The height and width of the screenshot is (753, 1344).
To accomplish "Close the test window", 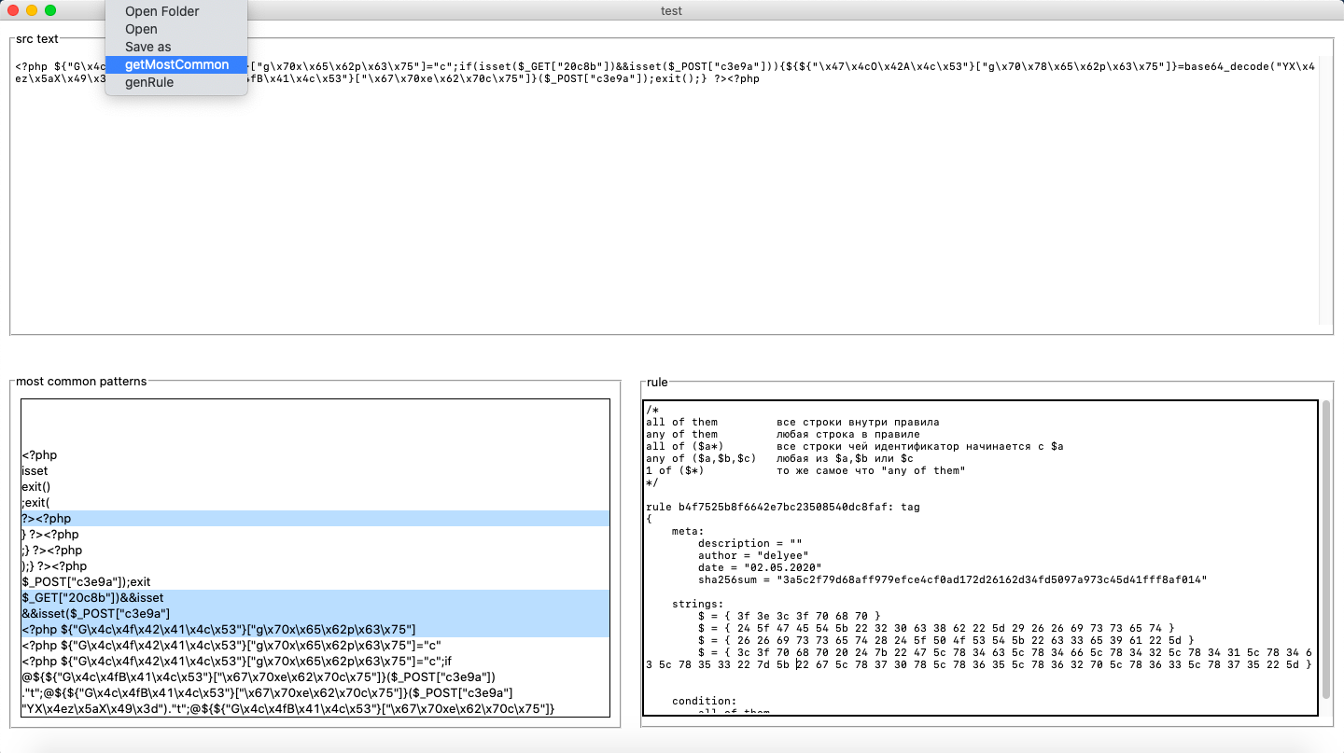I will point(13,10).
